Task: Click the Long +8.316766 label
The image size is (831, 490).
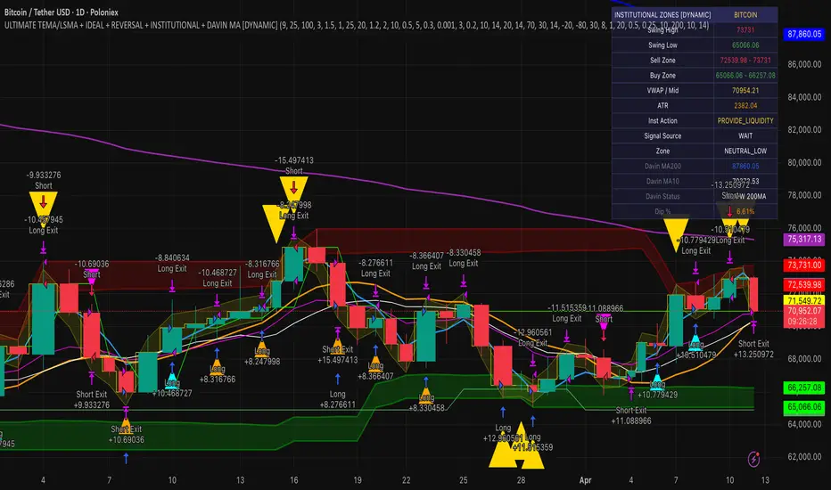Action: (218, 374)
